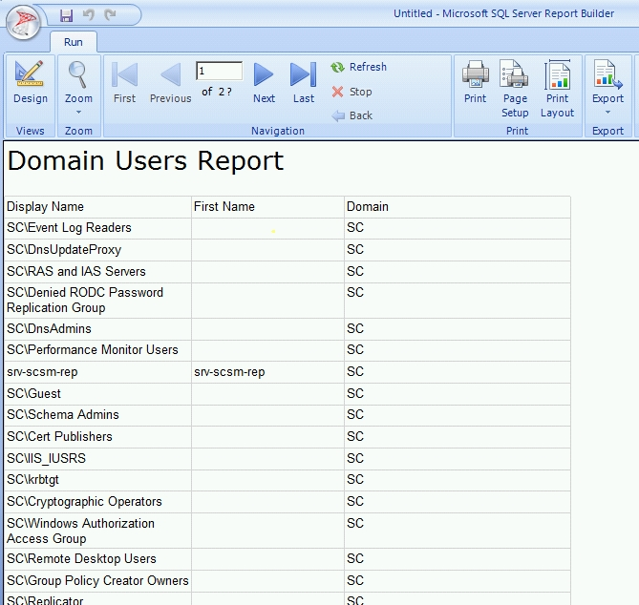
Task: Stop report rendering
Action: point(351,93)
